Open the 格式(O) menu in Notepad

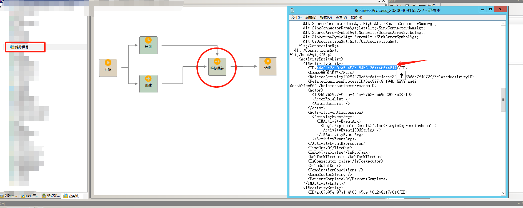tap(326, 17)
